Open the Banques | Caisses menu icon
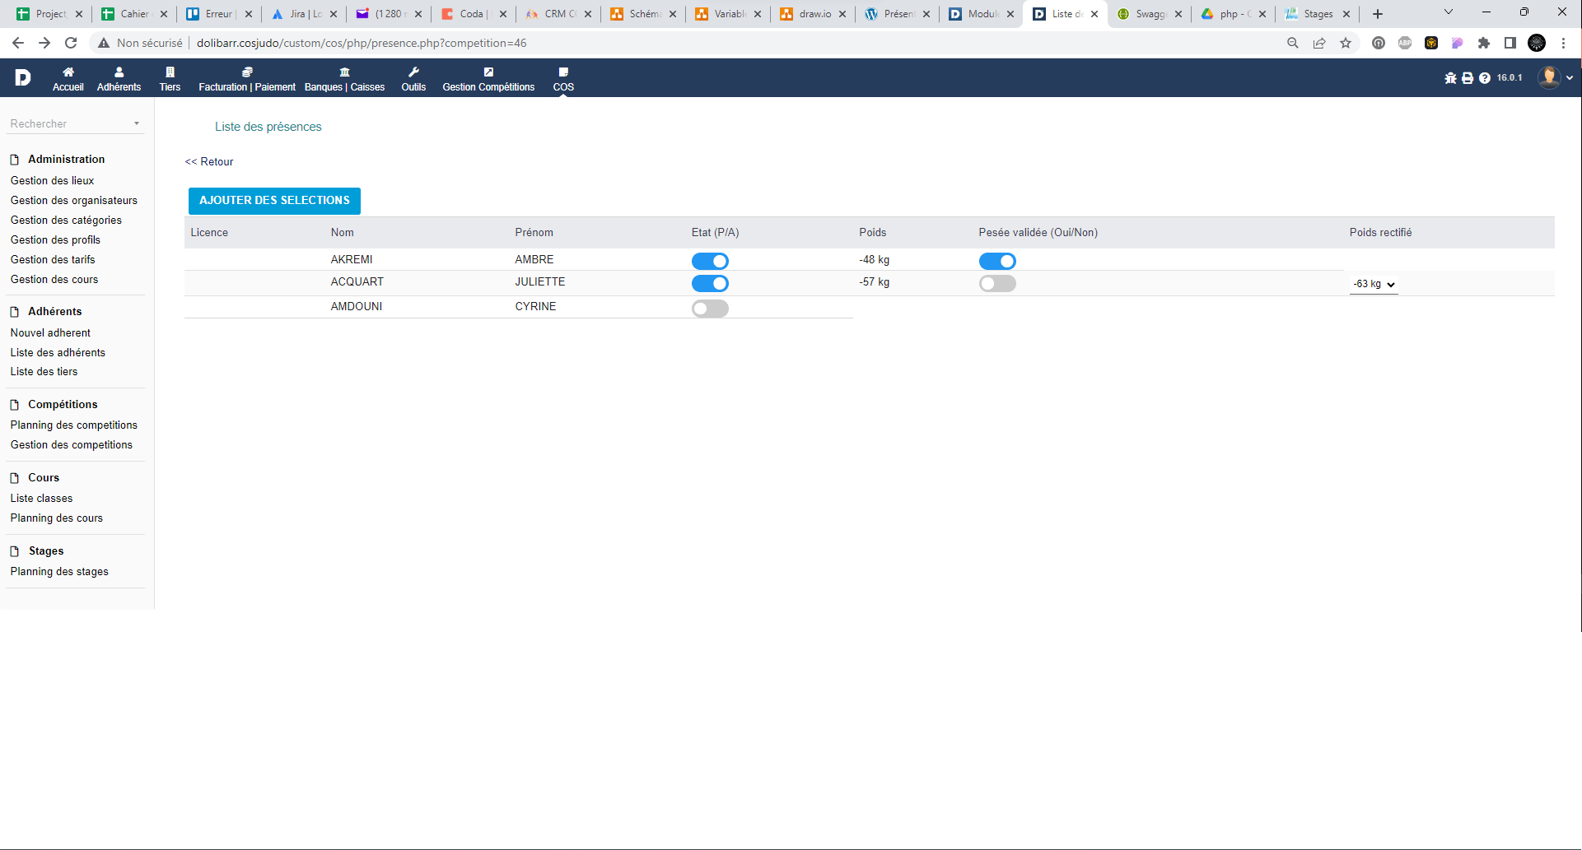This screenshot has width=1582, height=850. pyautogui.click(x=344, y=72)
